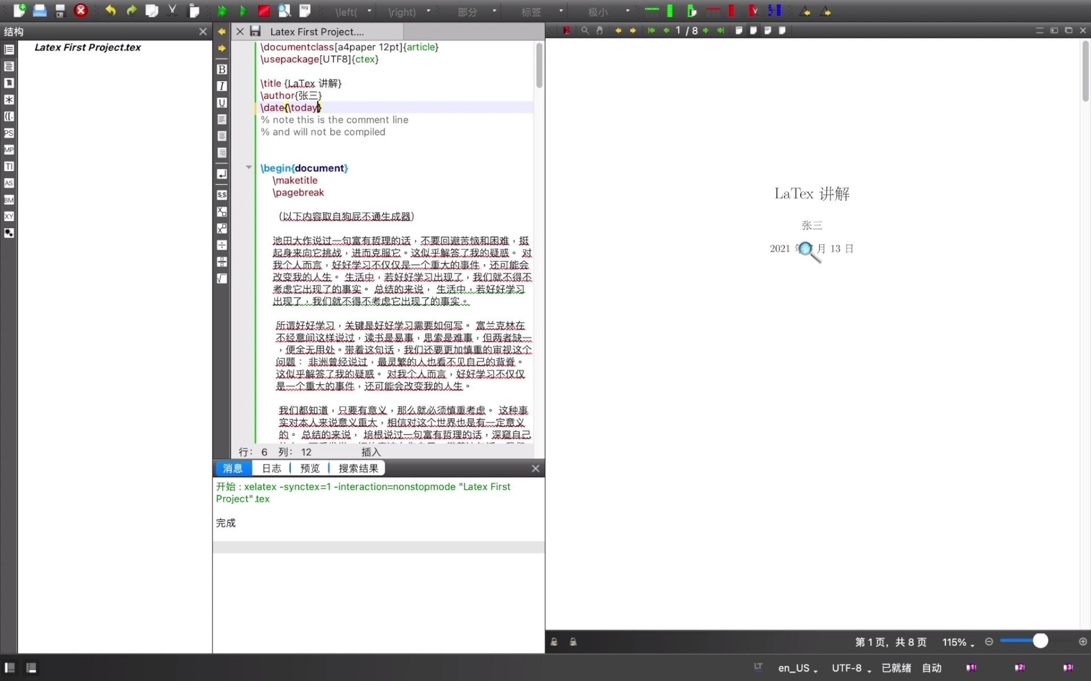The width and height of the screenshot is (1091, 681).
Task: Close the 结构 structure panel
Action: [203, 31]
